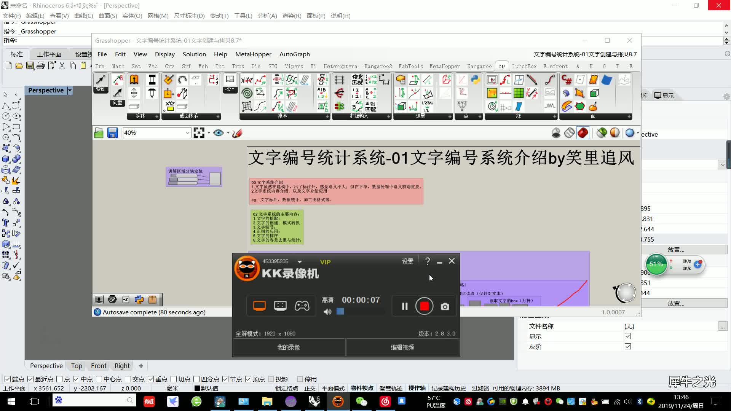
Task: Expand KK account 453395205 dropdown
Action: point(300,262)
